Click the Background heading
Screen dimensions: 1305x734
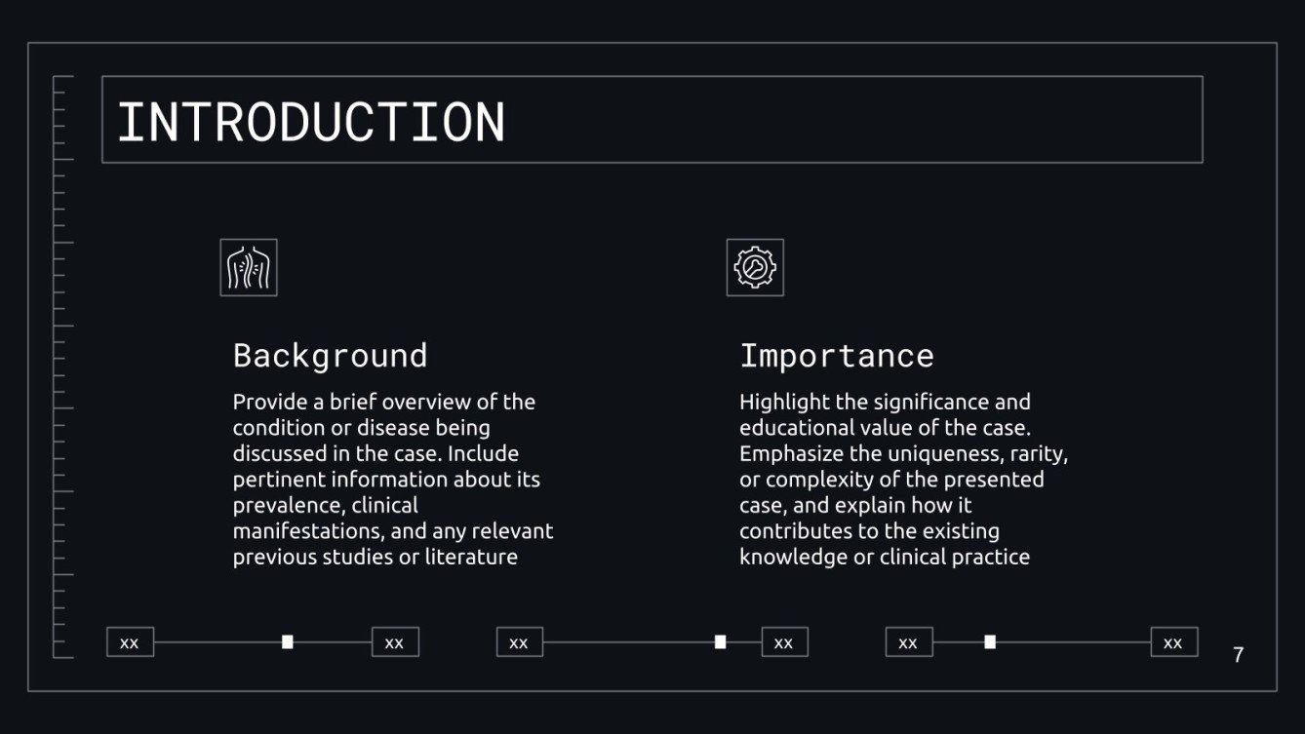click(330, 355)
